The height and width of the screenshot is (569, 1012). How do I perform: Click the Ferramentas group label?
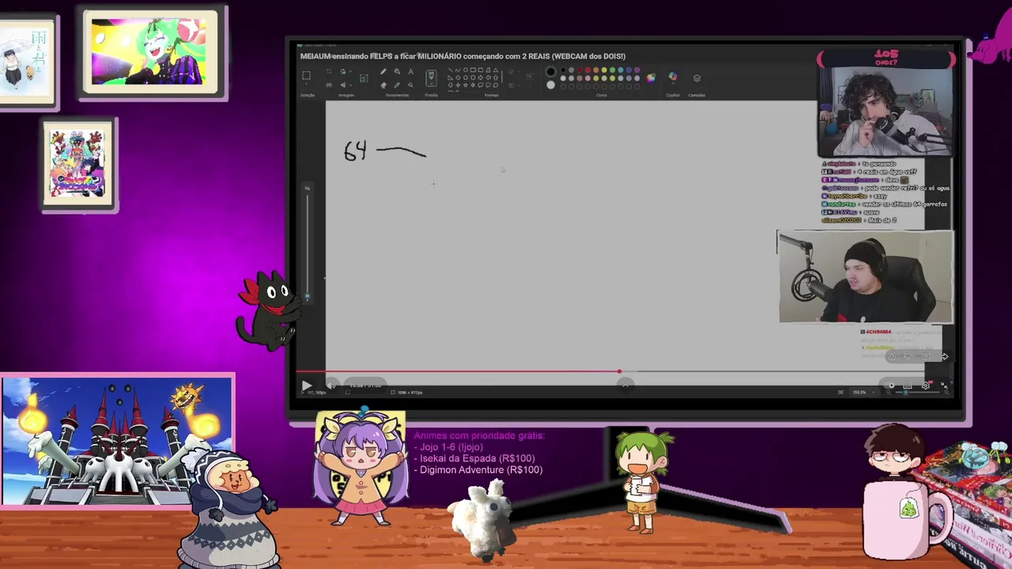(x=397, y=95)
